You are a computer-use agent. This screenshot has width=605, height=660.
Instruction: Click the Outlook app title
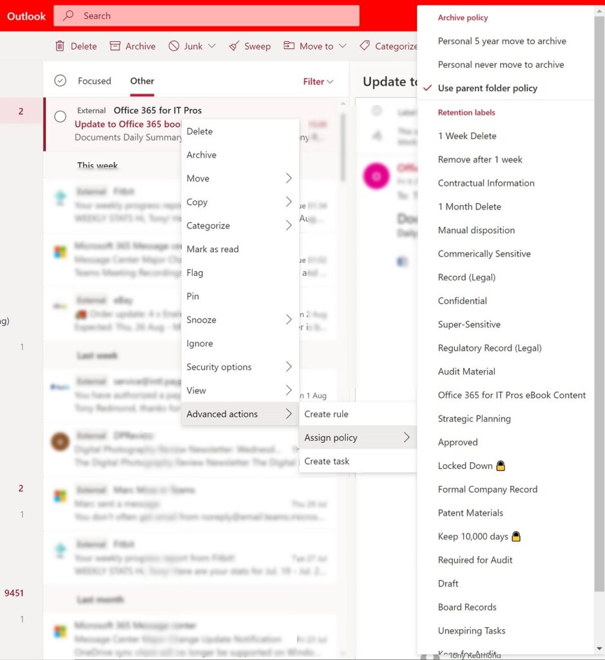point(26,16)
